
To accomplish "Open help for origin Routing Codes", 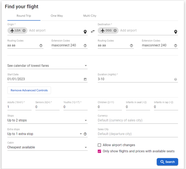I will [41, 46].
